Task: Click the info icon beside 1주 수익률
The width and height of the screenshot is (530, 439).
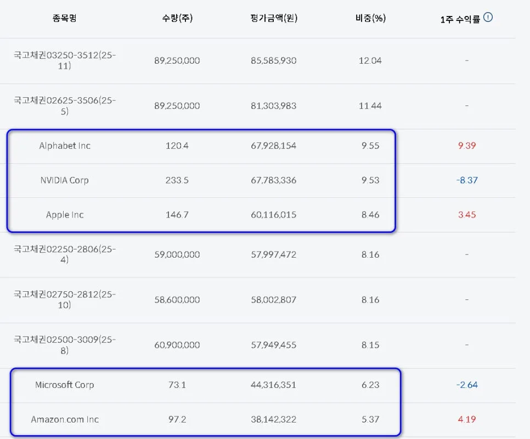Action: 488,17
